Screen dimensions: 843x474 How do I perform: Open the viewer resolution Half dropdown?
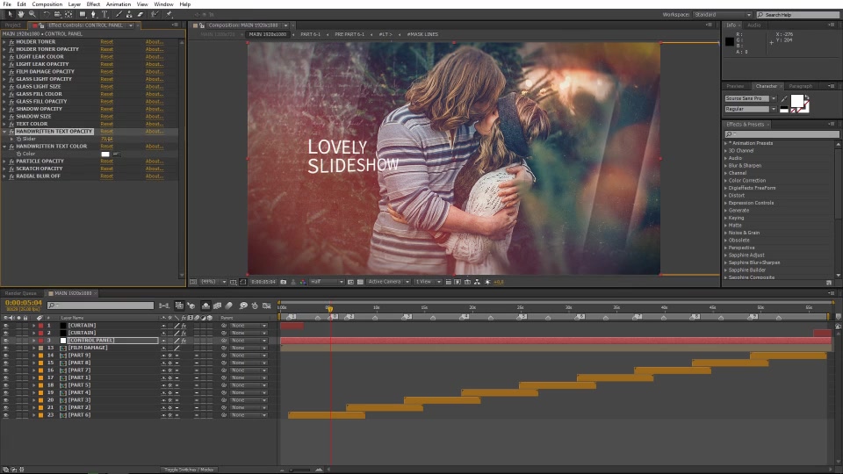point(327,282)
